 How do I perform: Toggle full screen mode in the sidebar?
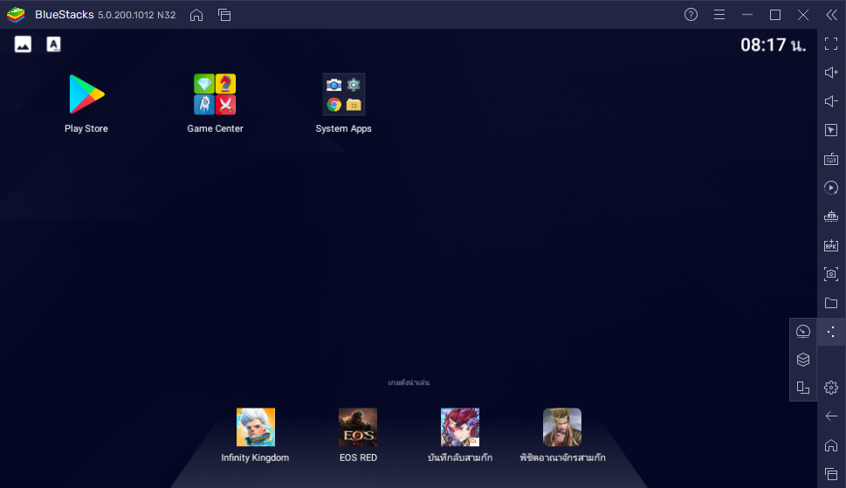tap(831, 44)
